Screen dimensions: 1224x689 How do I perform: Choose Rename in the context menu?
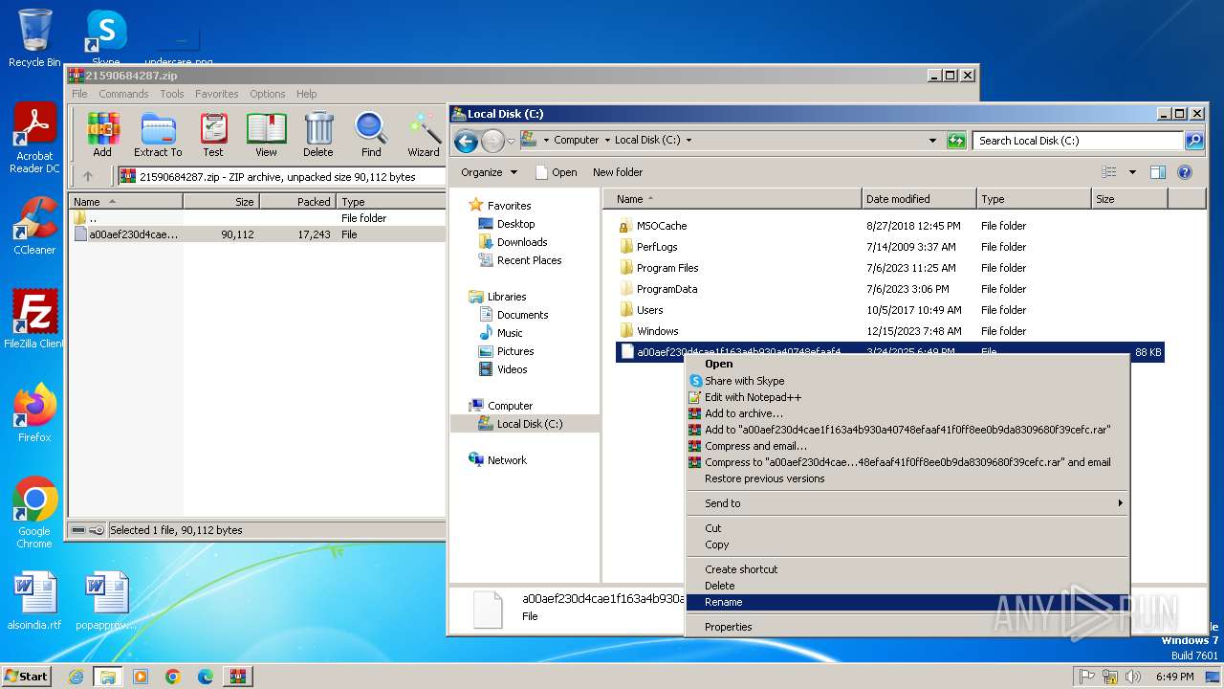coord(908,602)
